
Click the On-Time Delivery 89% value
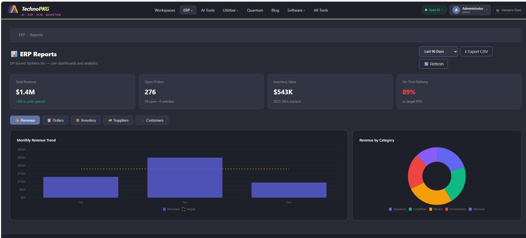[409, 92]
